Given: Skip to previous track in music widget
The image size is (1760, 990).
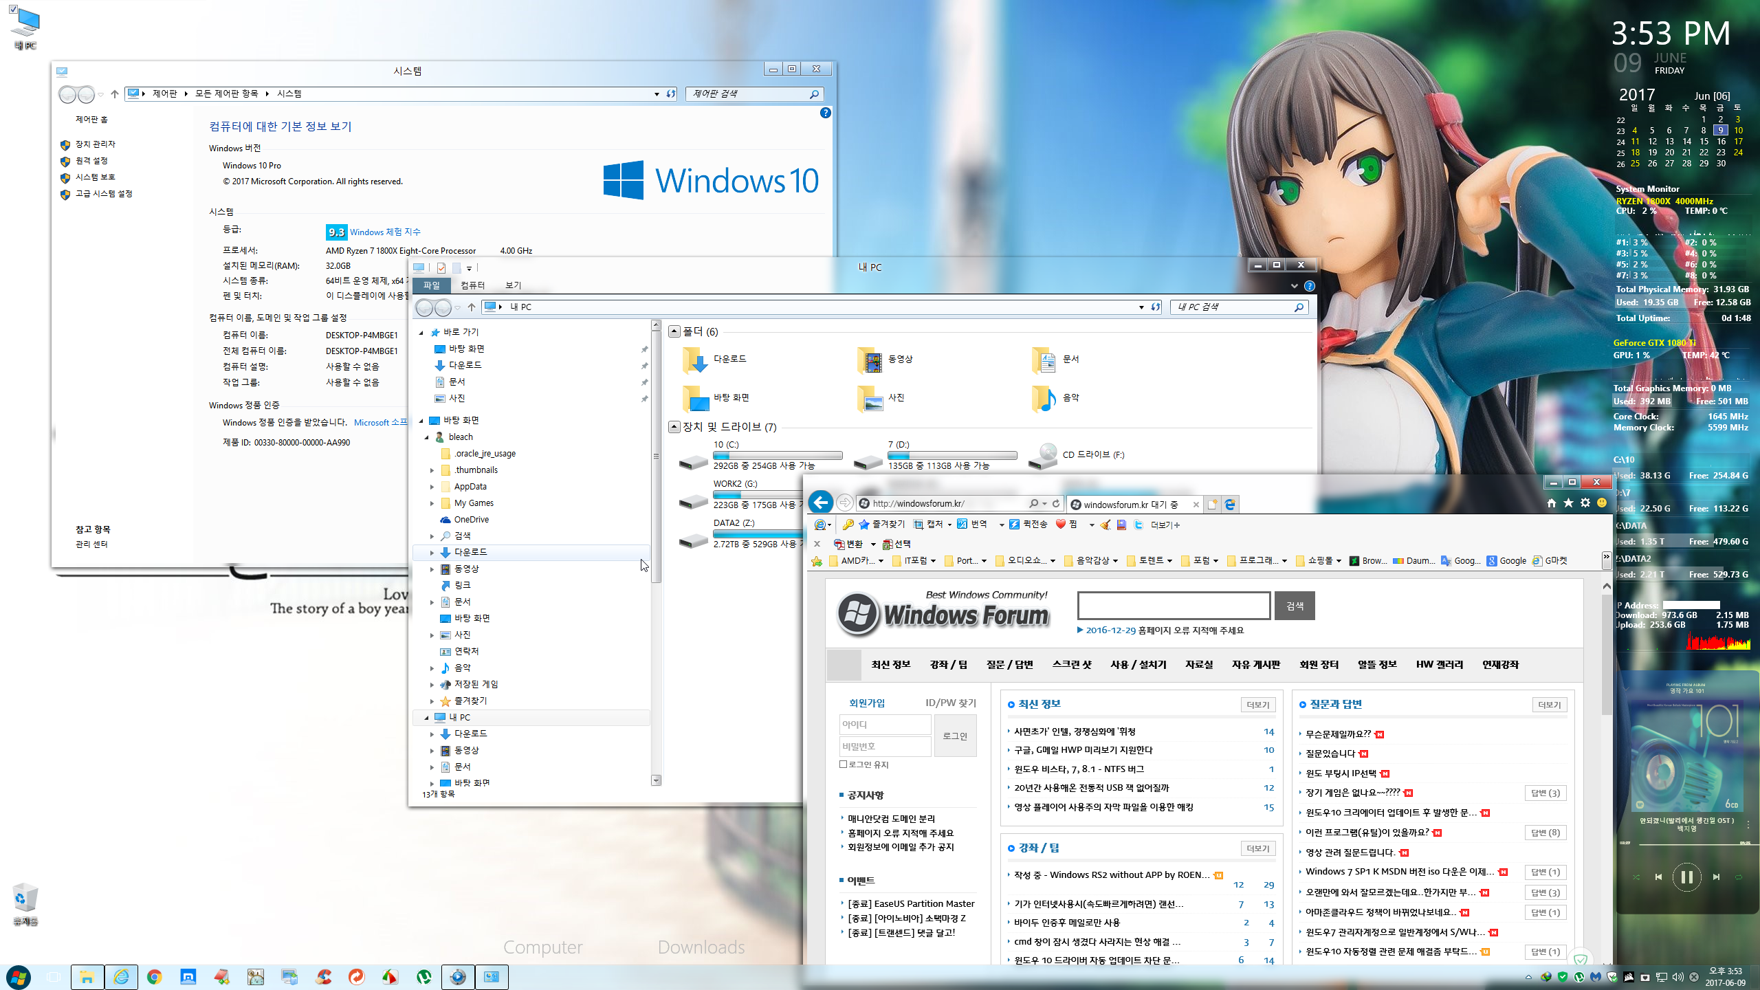Looking at the screenshot, I should coord(1658,877).
